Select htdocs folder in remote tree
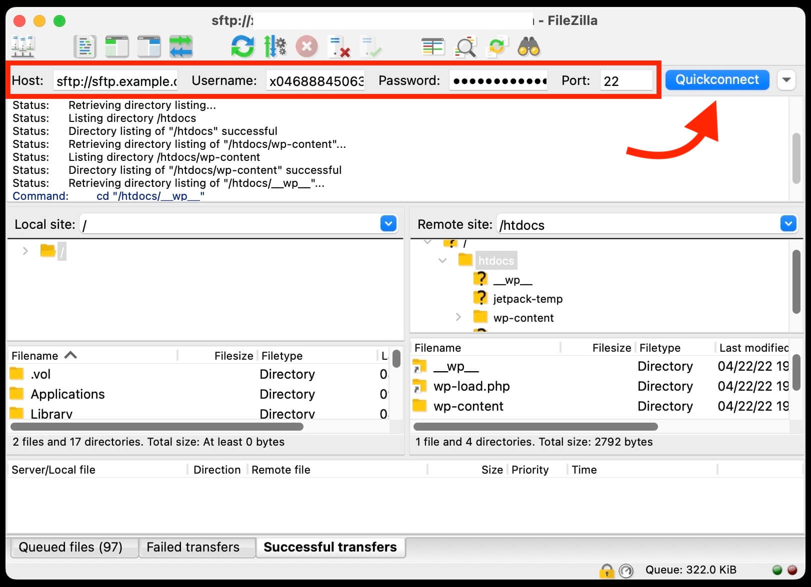This screenshot has width=811, height=587. pyautogui.click(x=495, y=261)
